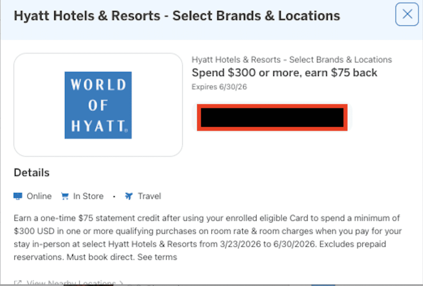Image resolution: width=423 pixels, height=286 pixels.
Task: Click the Expires 6/30/26 text
Action: point(219,87)
